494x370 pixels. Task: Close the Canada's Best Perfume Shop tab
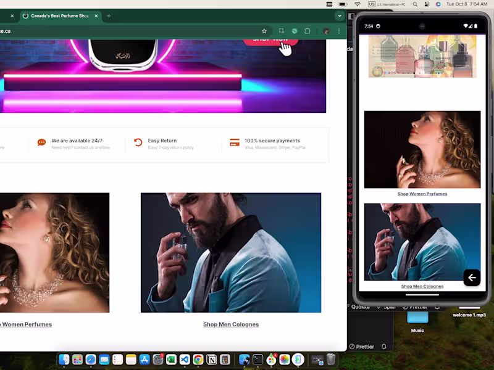(x=96, y=16)
